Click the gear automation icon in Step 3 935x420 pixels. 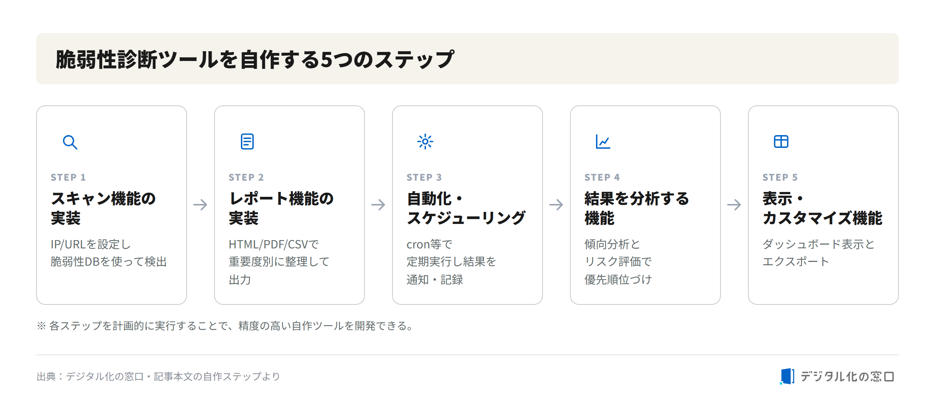(425, 142)
